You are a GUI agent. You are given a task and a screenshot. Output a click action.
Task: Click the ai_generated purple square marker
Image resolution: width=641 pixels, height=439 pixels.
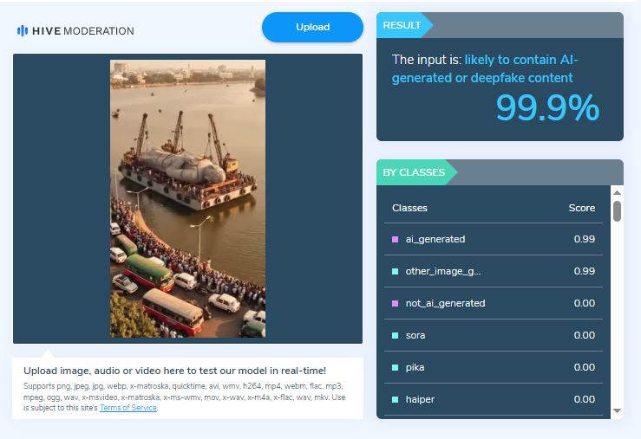click(x=396, y=239)
